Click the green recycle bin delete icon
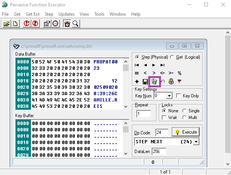The width and height of the screenshot is (231, 175). point(154,81)
